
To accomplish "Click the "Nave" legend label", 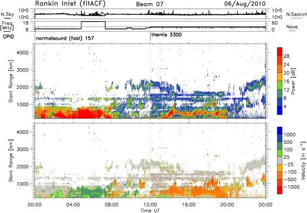I will click(292, 27).
